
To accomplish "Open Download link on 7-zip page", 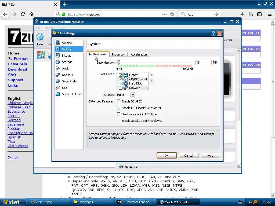I will pos(17,69).
